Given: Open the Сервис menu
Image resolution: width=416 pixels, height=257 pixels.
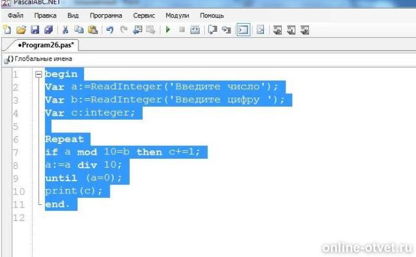Looking at the screenshot, I should pos(144,15).
